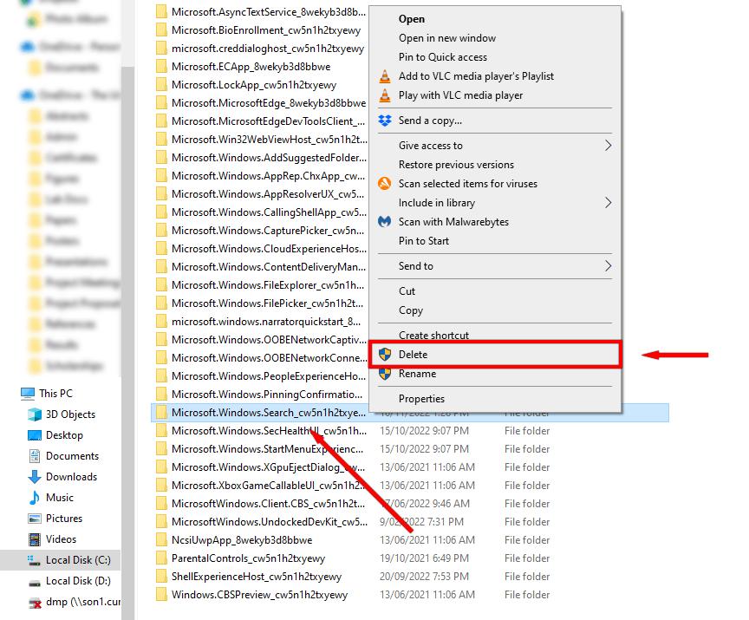Click Pictures icon in navigation pane
Image resolution: width=749 pixels, height=620 pixels.
pyautogui.click(x=35, y=519)
